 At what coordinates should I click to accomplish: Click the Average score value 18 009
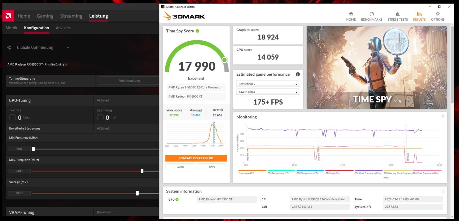click(x=196, y=115)
